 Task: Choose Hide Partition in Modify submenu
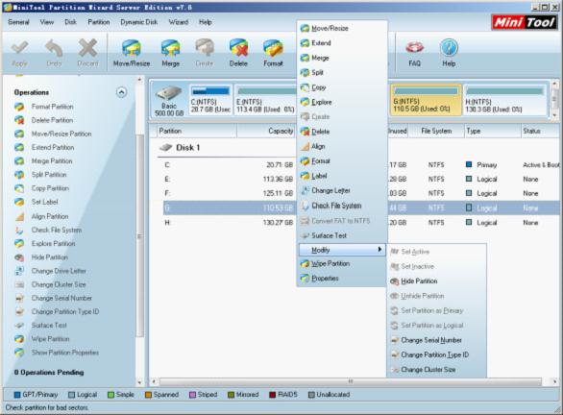tap(436, 281)
